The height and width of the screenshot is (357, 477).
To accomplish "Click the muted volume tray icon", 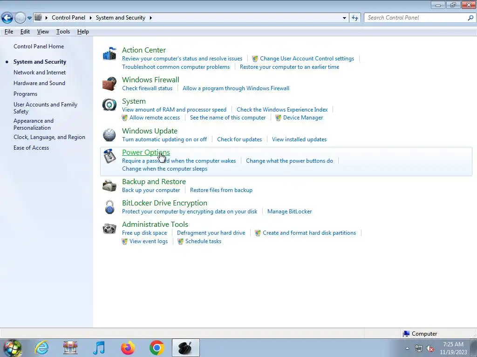I will point(430,349).
